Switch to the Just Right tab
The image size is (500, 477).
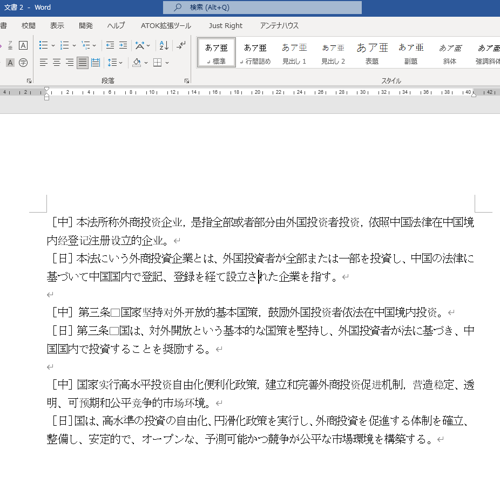[x=226, y=25]
